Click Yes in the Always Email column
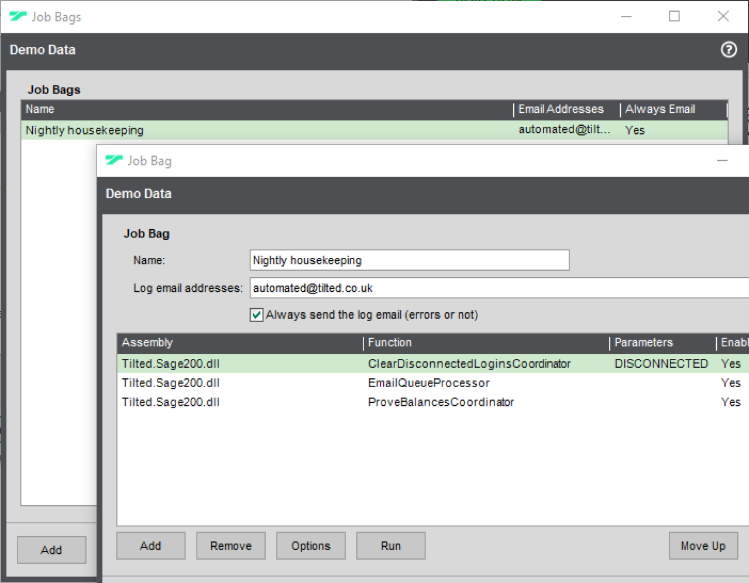The height and width of the screenshot is (583, 749). point(635,130)
